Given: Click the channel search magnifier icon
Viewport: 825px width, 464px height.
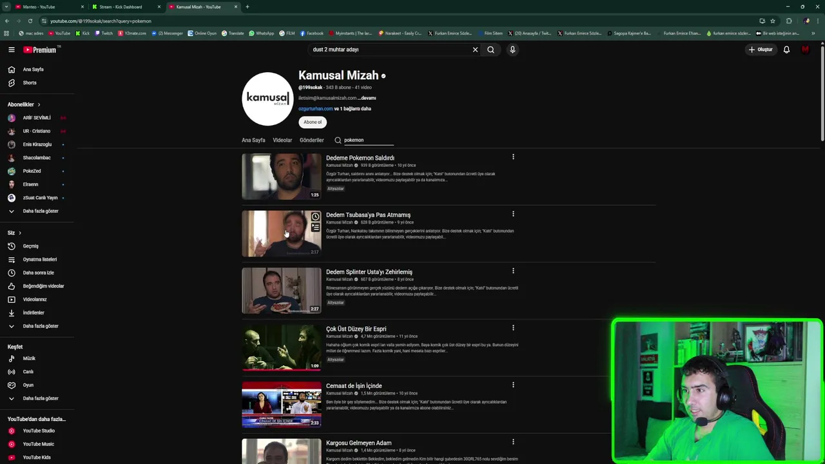Looking at the screenshot, I should (x=338, y=140).
